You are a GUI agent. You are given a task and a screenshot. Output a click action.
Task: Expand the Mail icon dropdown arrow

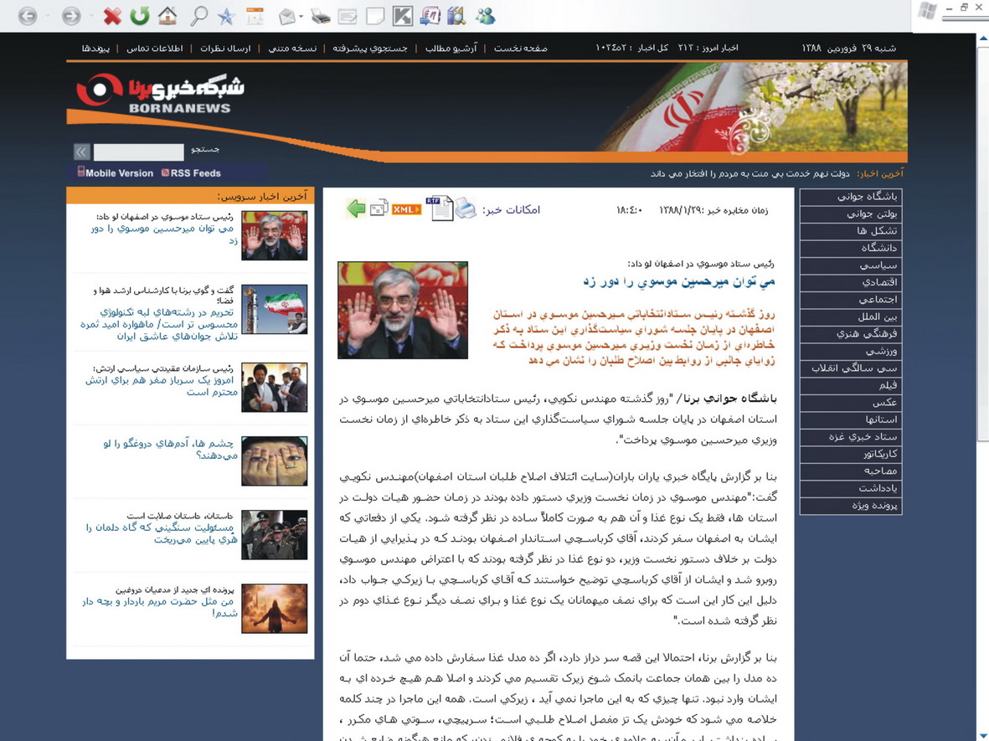301,17
